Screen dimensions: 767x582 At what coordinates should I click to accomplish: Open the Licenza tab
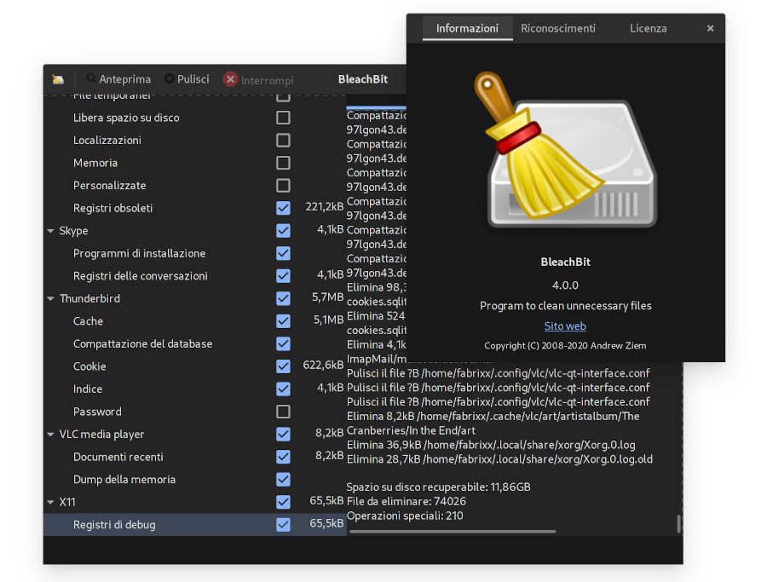click(x=649, y=28)
